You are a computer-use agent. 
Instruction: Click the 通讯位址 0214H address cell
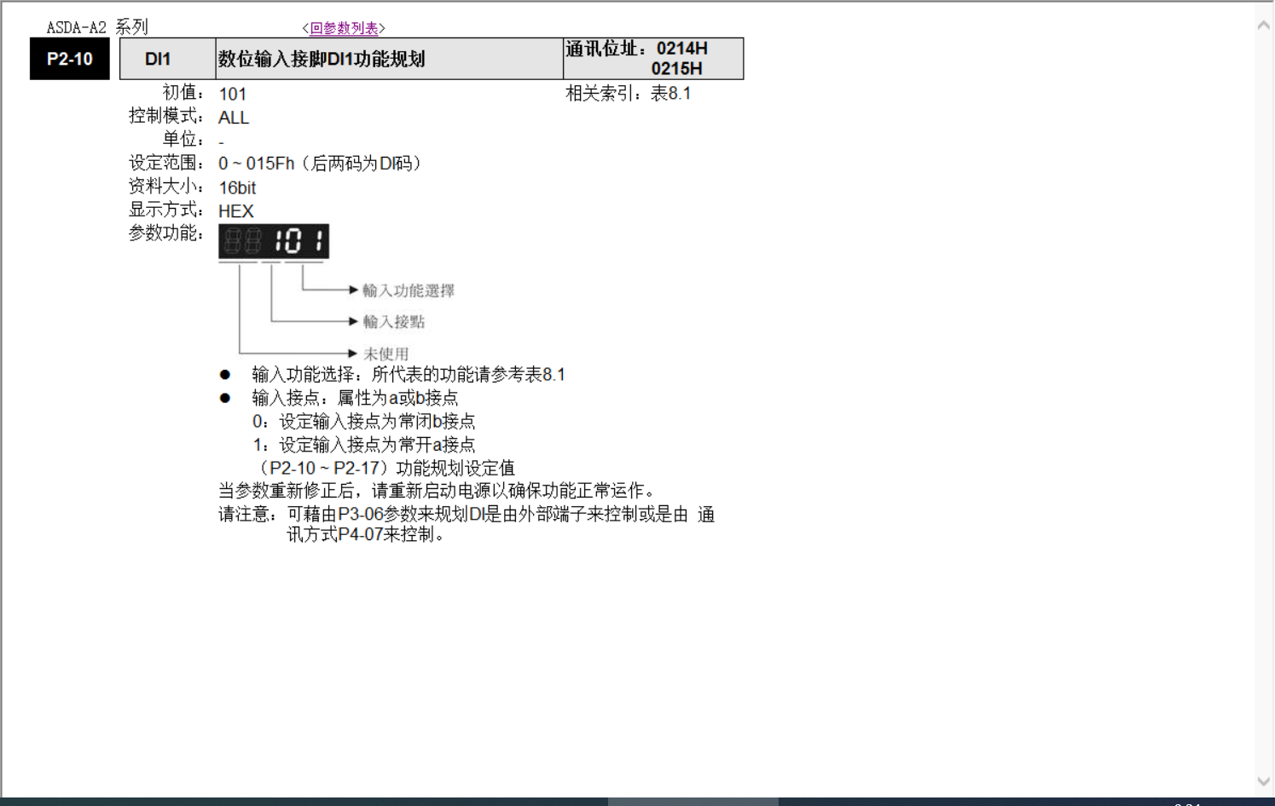652,58
